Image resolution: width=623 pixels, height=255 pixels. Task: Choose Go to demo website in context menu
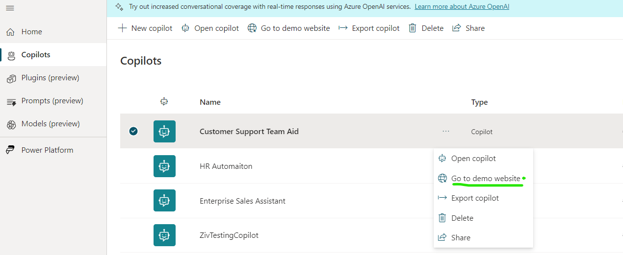tap(485, 179)
